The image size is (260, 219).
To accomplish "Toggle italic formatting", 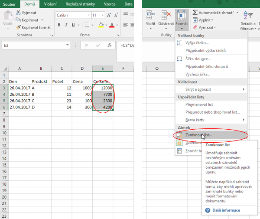I will point(66,25).
